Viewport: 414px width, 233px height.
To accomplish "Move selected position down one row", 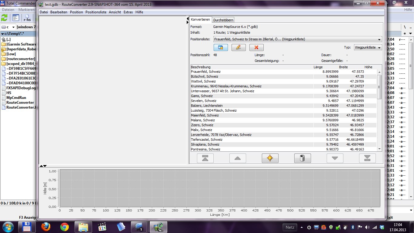I will 335,158.
